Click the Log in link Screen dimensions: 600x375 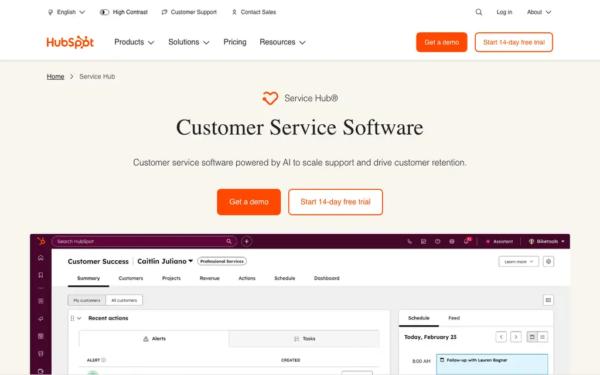(x=504, y=12)
